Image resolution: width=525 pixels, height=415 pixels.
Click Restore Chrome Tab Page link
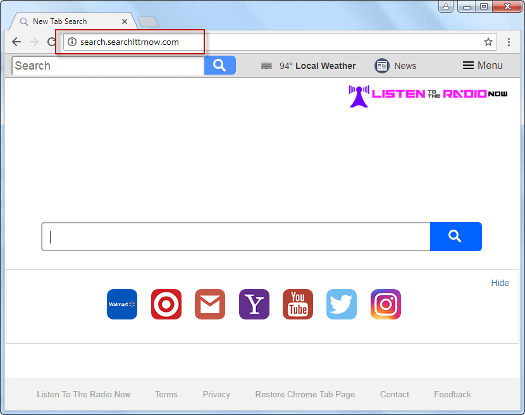click(305, 395)
